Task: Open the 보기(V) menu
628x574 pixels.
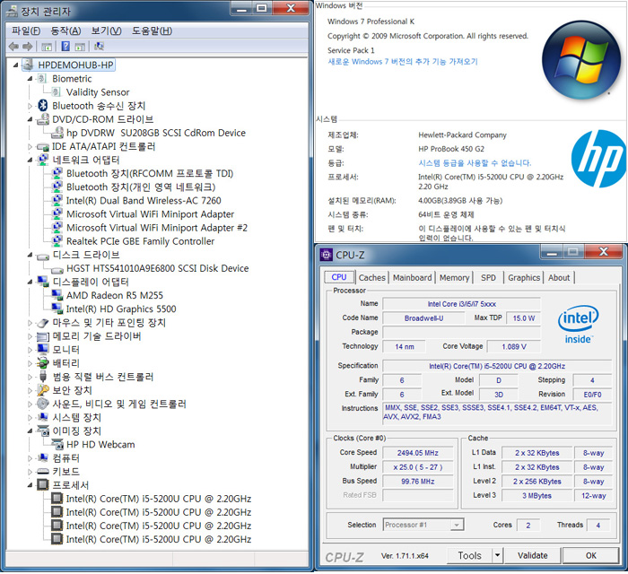Action: click(106, 30)
